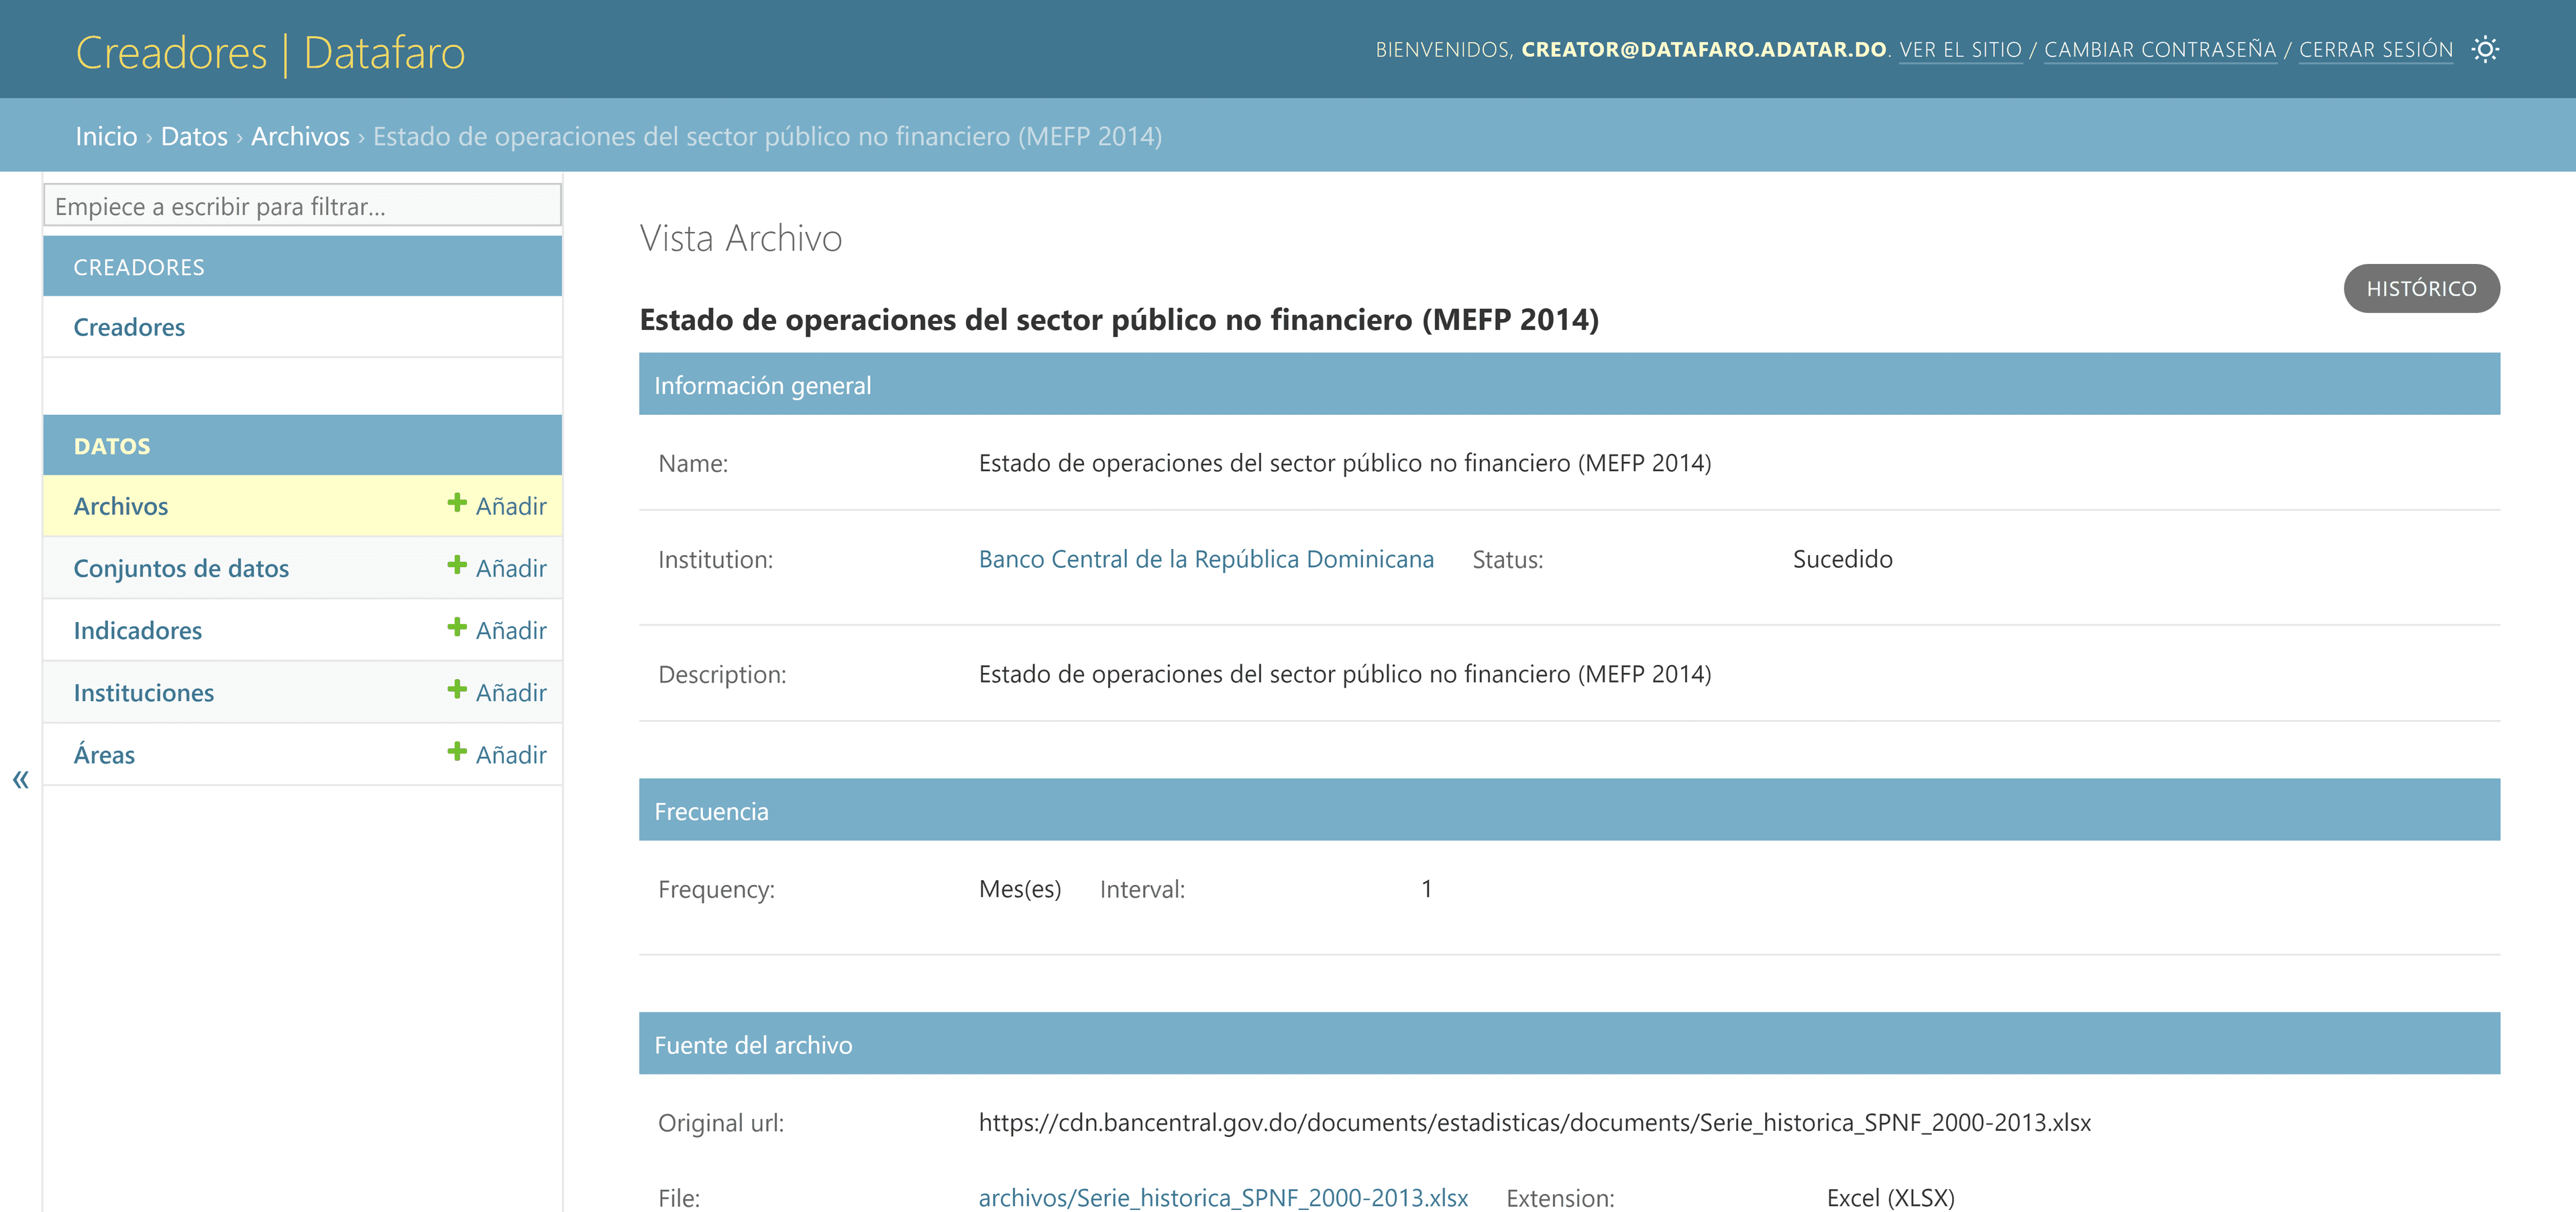Image resolution: width=2576 pixels, height=1212 pixels.
Task: Open Banco Central de la República Dominicana link
Action: 1206,558
